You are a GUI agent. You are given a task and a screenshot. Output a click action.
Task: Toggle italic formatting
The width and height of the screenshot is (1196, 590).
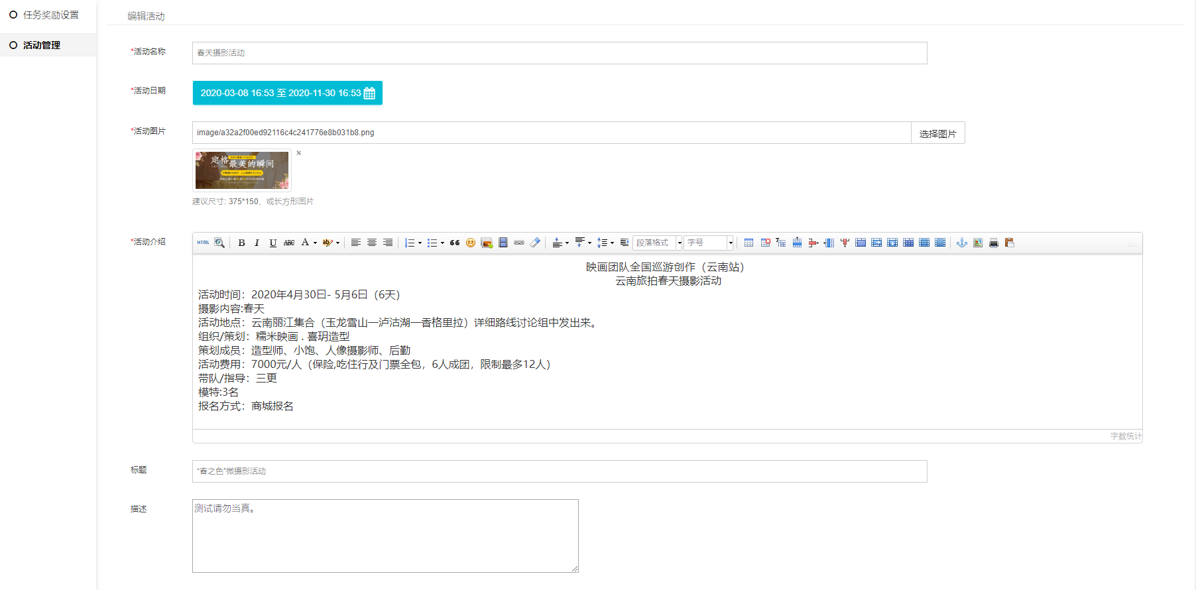[x=257, y=243]
